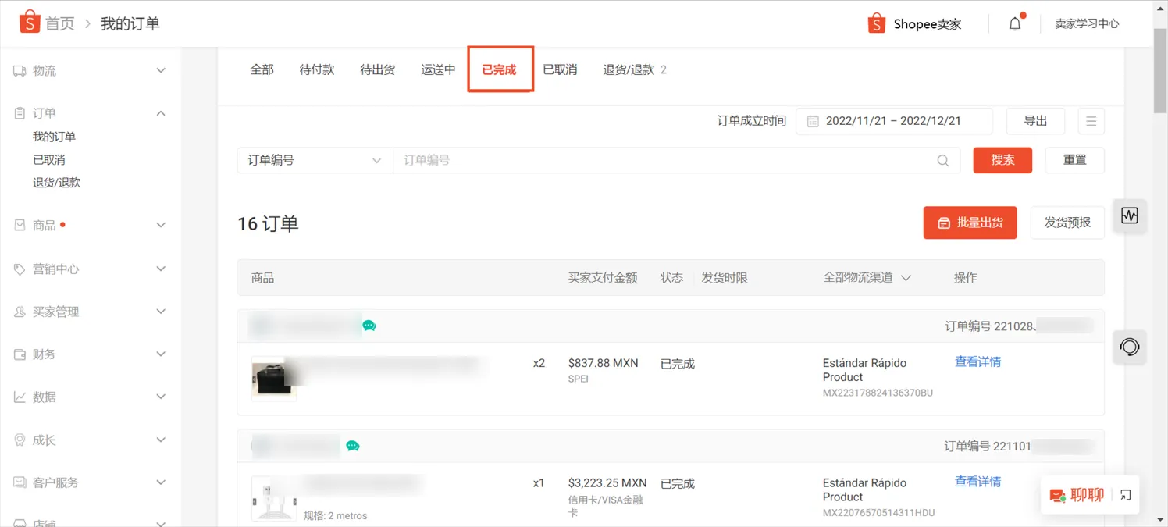Switch to the 已取消 orders tab
The height and width of the screenshot is (527, 1168).
[559, 69]
